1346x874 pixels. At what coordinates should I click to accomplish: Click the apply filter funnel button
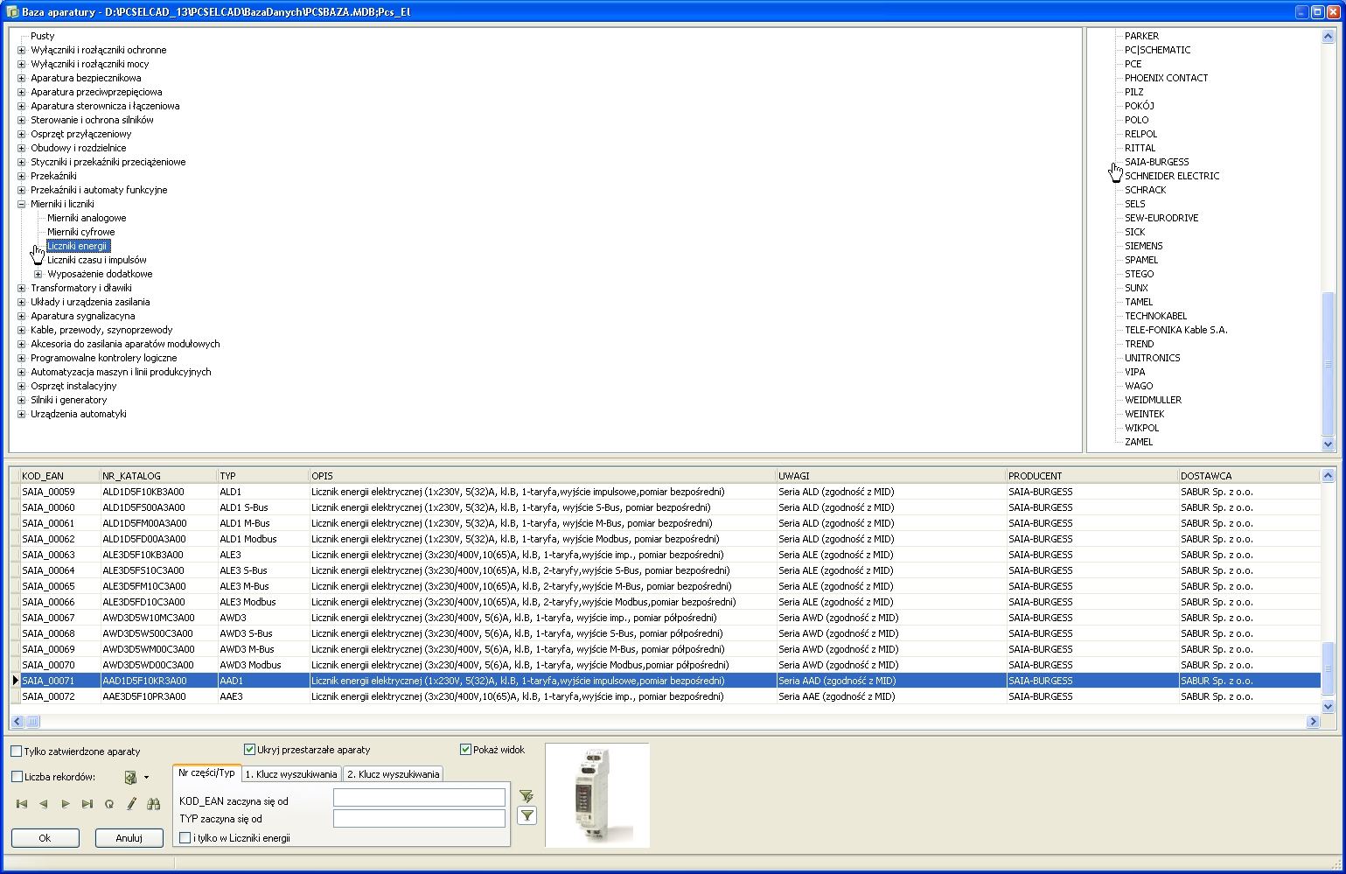pyautogui.click(x=527, y=816)
